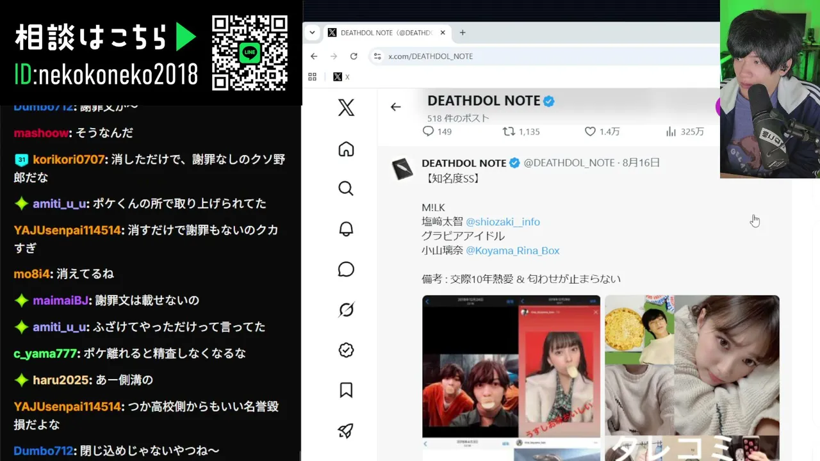Viewport: 820px width, 461px height.
Task: View analytics showing 325万 views
Action: [x=684, y=131]
